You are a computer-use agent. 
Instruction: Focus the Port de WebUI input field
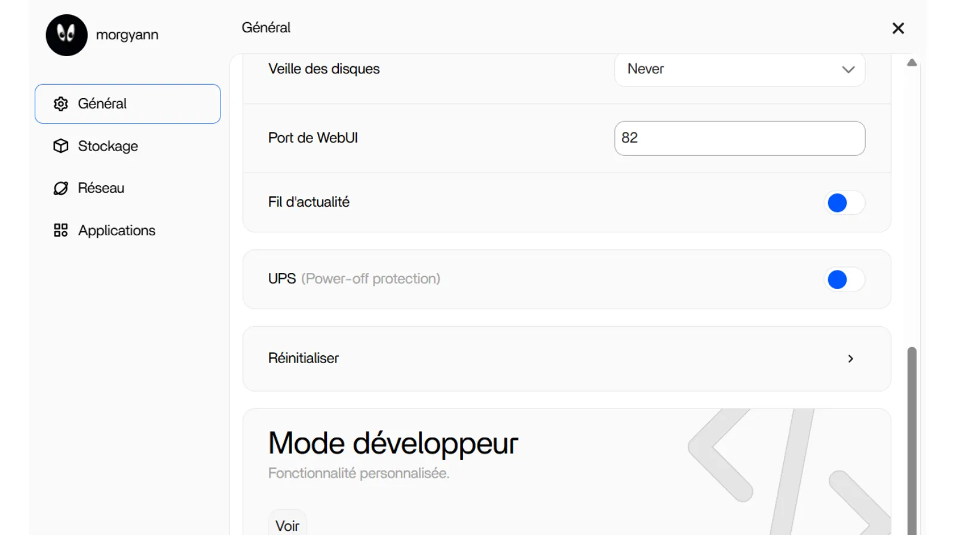(739, 139)
